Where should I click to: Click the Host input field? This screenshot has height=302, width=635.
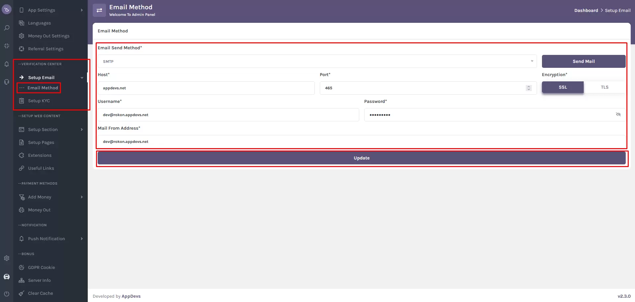[x=206, y=88]
